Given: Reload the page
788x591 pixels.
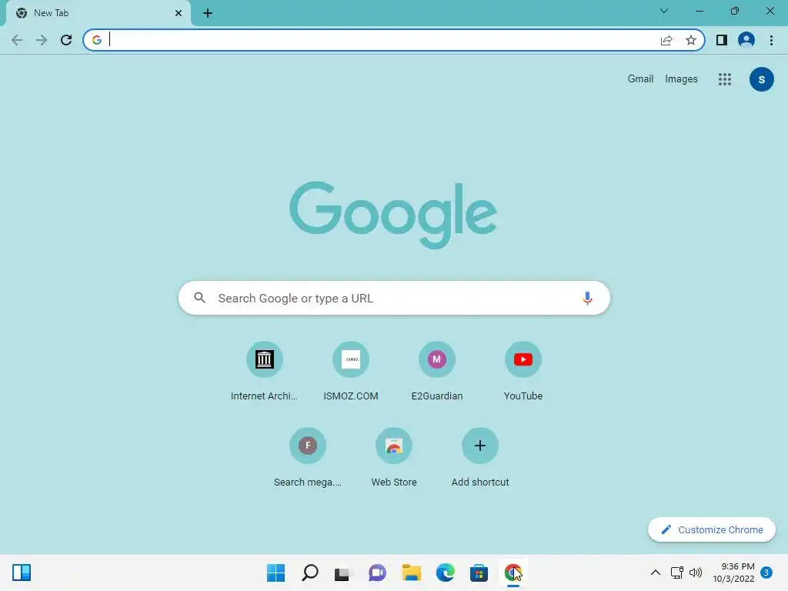Looking at the screenshot, I should [x=66, y=40].
